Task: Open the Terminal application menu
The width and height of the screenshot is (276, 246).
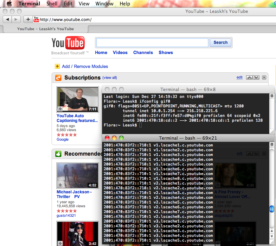Action: click(29, 3)
